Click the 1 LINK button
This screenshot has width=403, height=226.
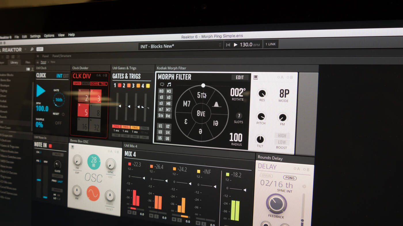point(270,44)
